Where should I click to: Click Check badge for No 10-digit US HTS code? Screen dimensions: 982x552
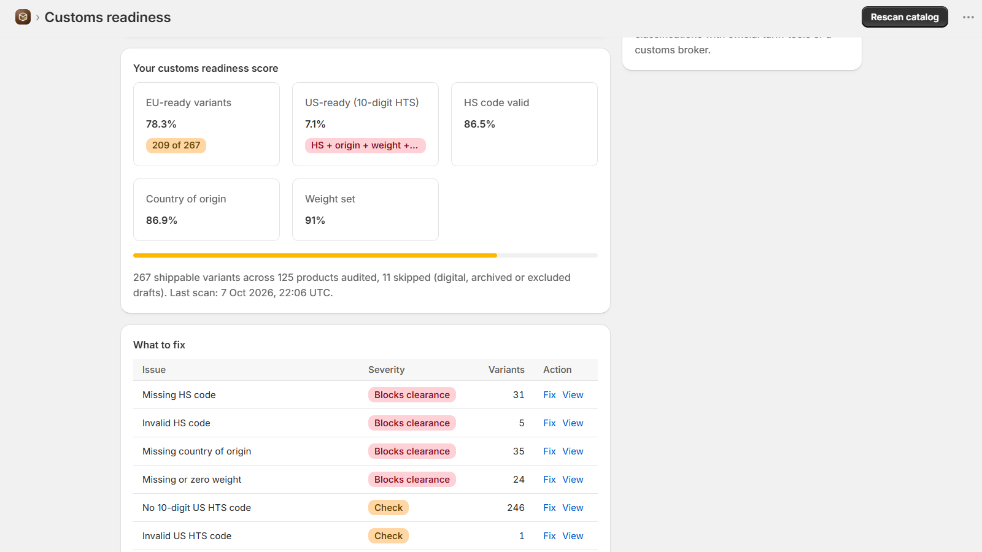tap(389, 508)
